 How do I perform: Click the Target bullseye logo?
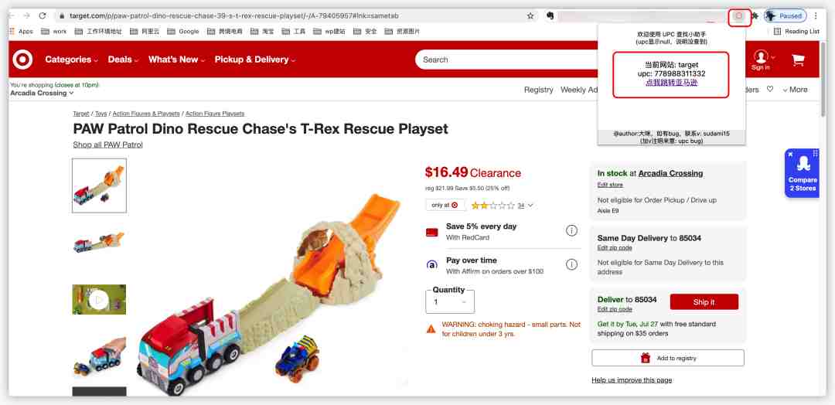click(x=22, y=60)
